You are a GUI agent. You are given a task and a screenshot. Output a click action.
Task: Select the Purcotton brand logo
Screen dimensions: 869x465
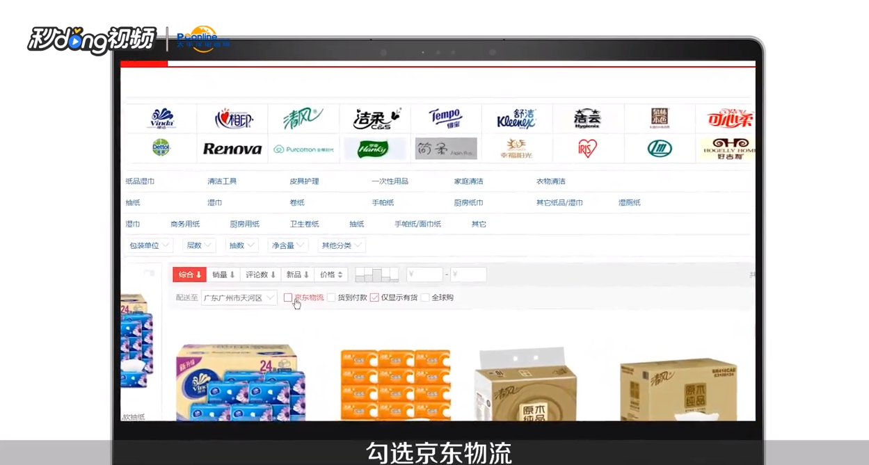coord(303,149)
